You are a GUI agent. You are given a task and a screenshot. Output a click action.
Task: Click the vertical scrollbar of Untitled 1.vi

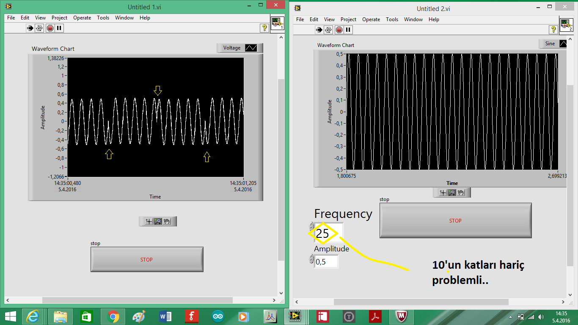click(282, 165)
